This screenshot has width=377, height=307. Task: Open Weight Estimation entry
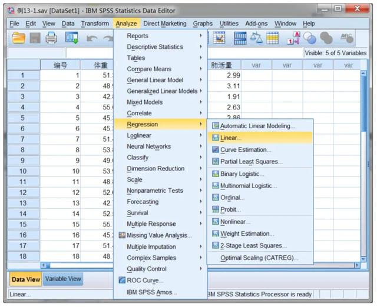(x=260, y=233)
